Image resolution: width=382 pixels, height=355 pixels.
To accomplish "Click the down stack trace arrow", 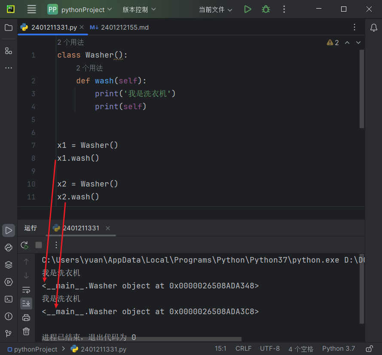I will 26,275.
